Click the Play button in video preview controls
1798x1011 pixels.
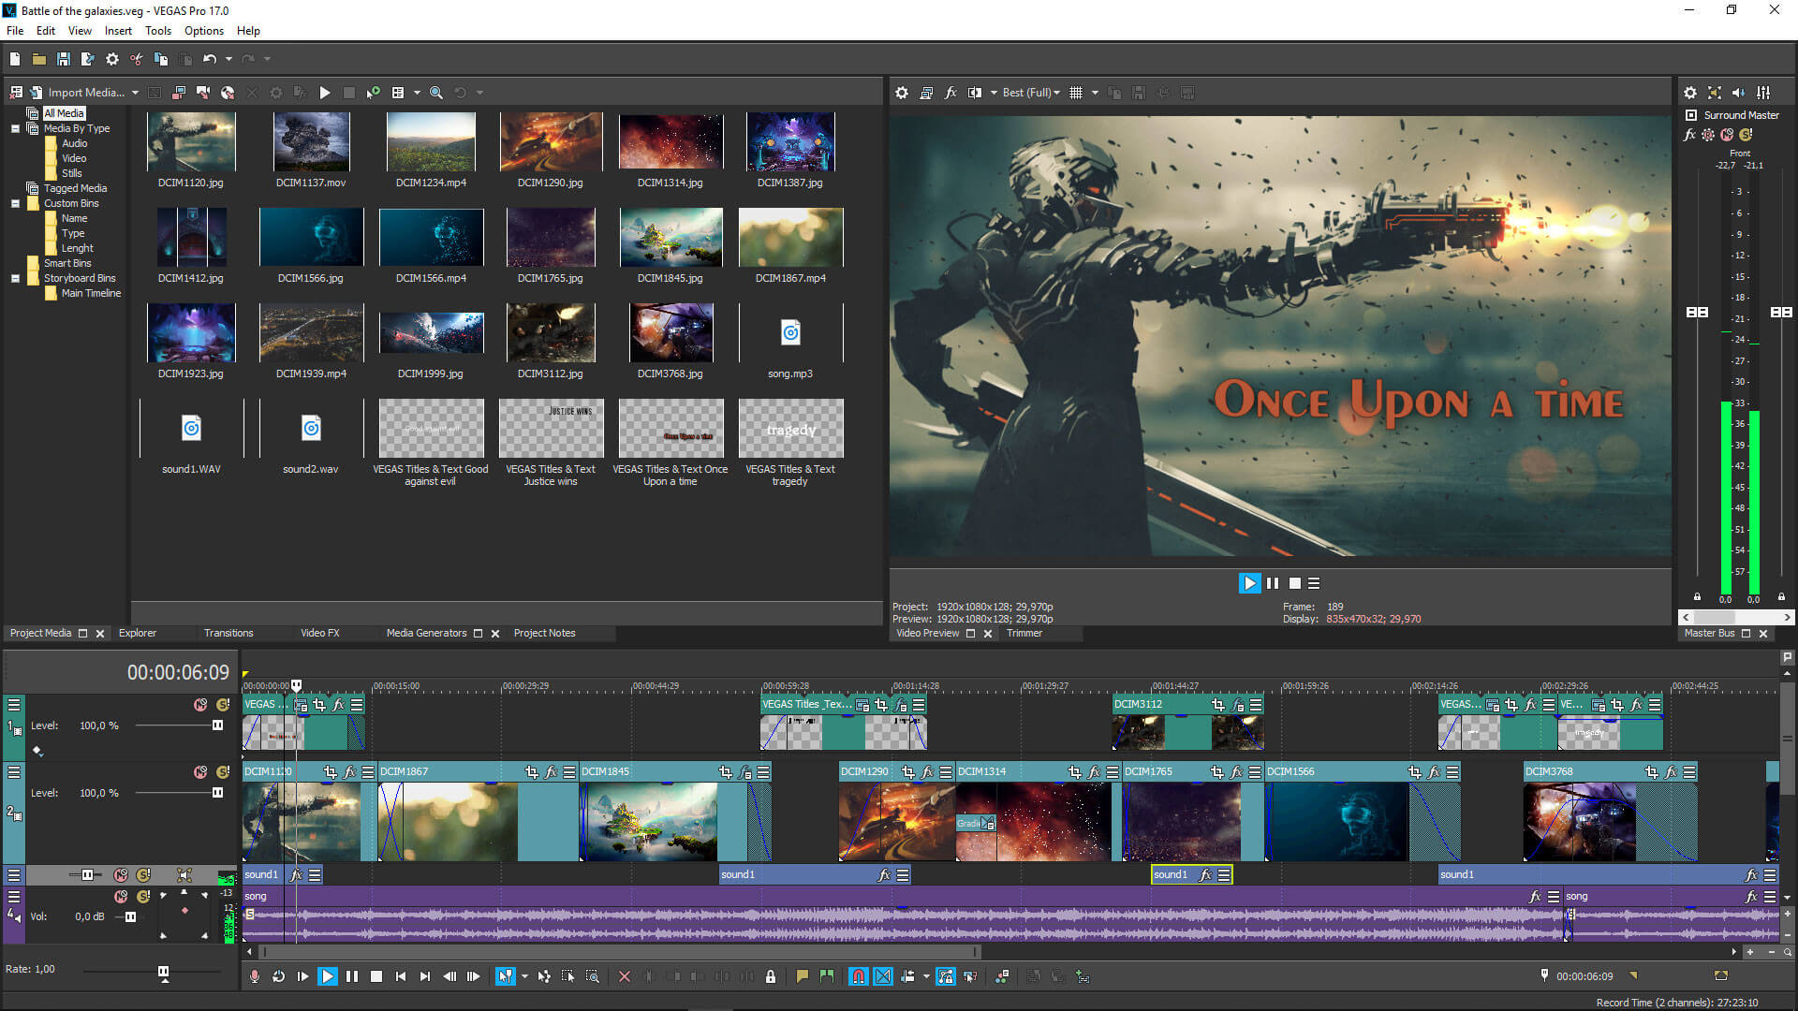point(1247,581)
